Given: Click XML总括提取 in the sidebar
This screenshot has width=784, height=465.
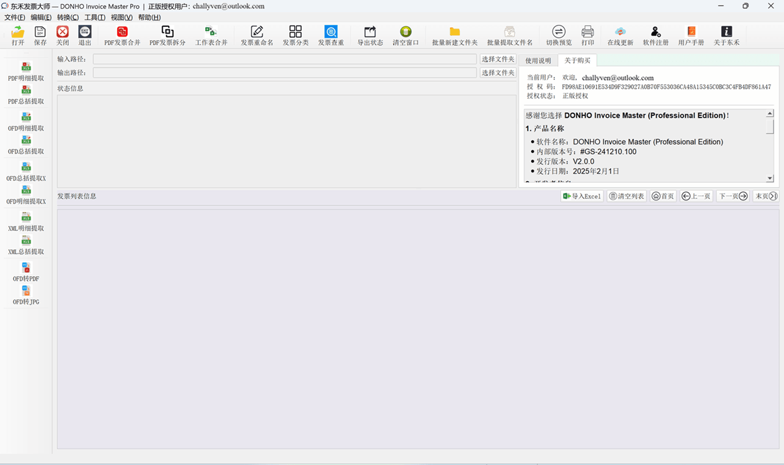Looking at the screenshot, I should point(26,245).
